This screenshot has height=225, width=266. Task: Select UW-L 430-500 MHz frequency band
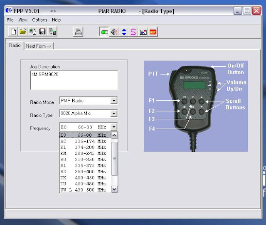(85, 190)
